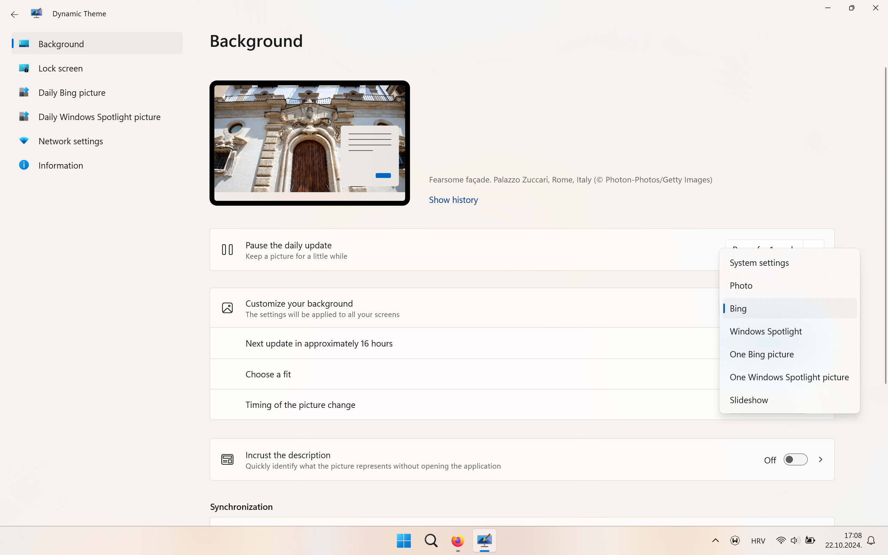Click the Daily Windows Spotlight picture icon
Screen dimensions: 888x555
24,116
